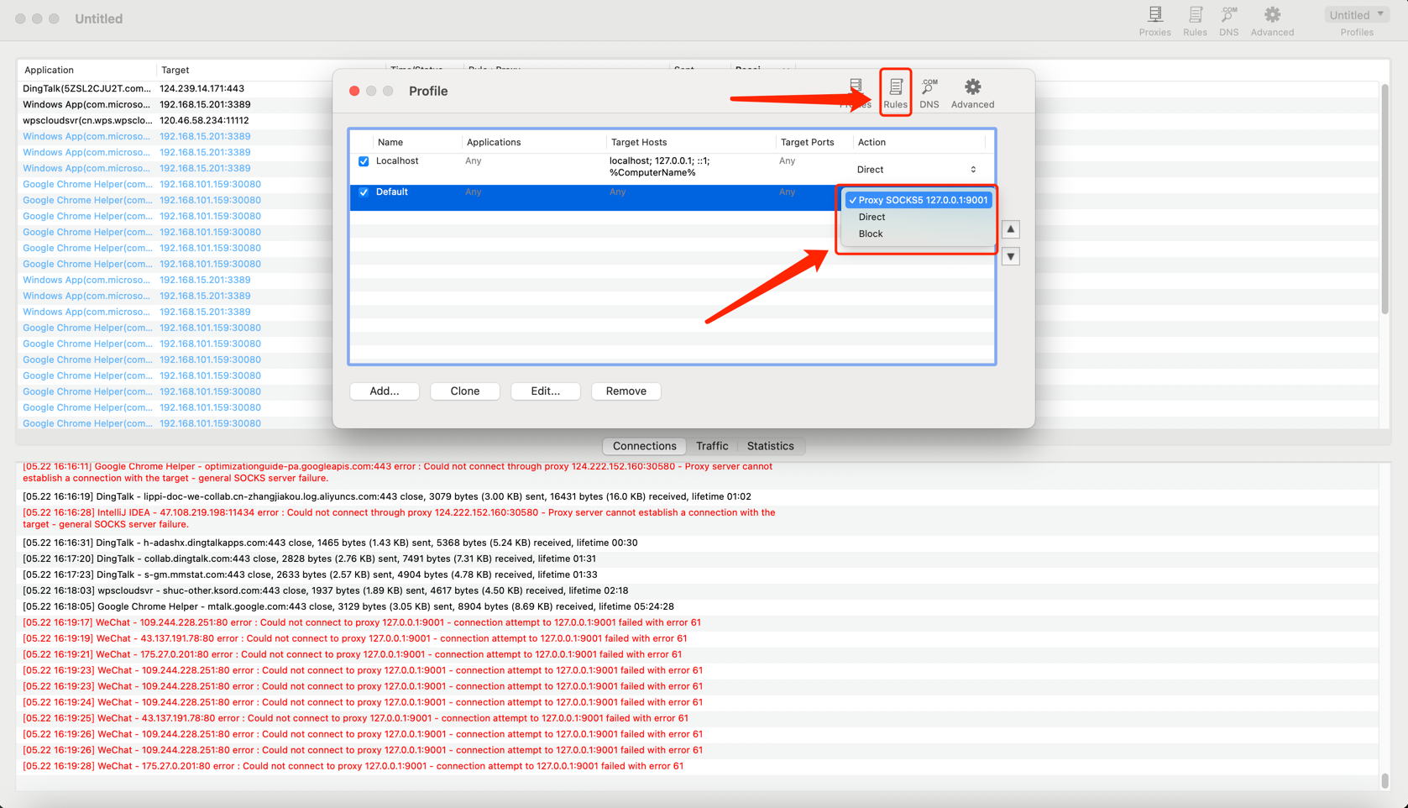Open Rules icon in Profile dialog toolbar
Viewport: 1408px width, 808px height.
(x=895, y=92)
